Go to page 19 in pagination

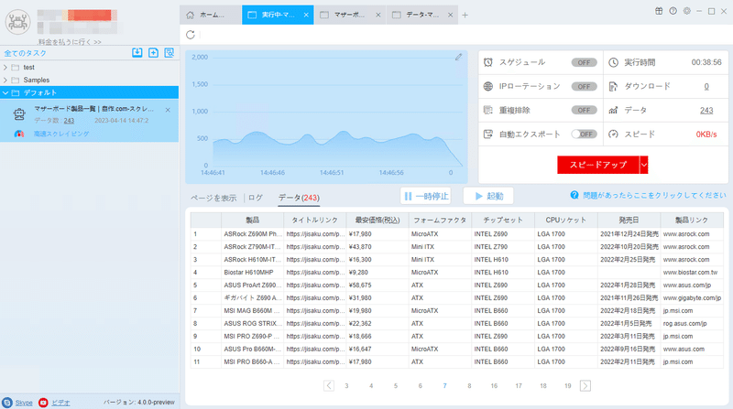[567, 385]
